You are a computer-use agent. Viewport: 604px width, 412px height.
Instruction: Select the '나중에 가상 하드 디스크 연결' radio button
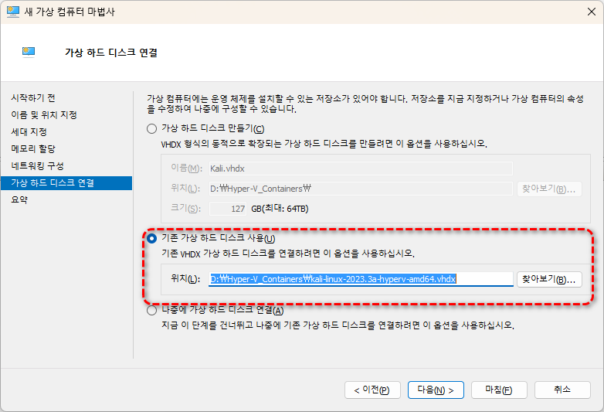point(151,310)
